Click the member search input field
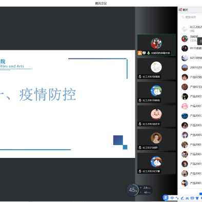Viewport: 202px width, 202px height. pos(191,17)
